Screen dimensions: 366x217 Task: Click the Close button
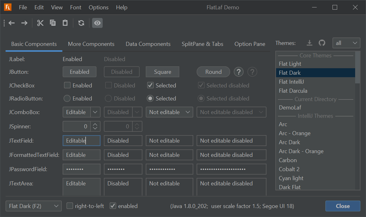coord(343,206)
